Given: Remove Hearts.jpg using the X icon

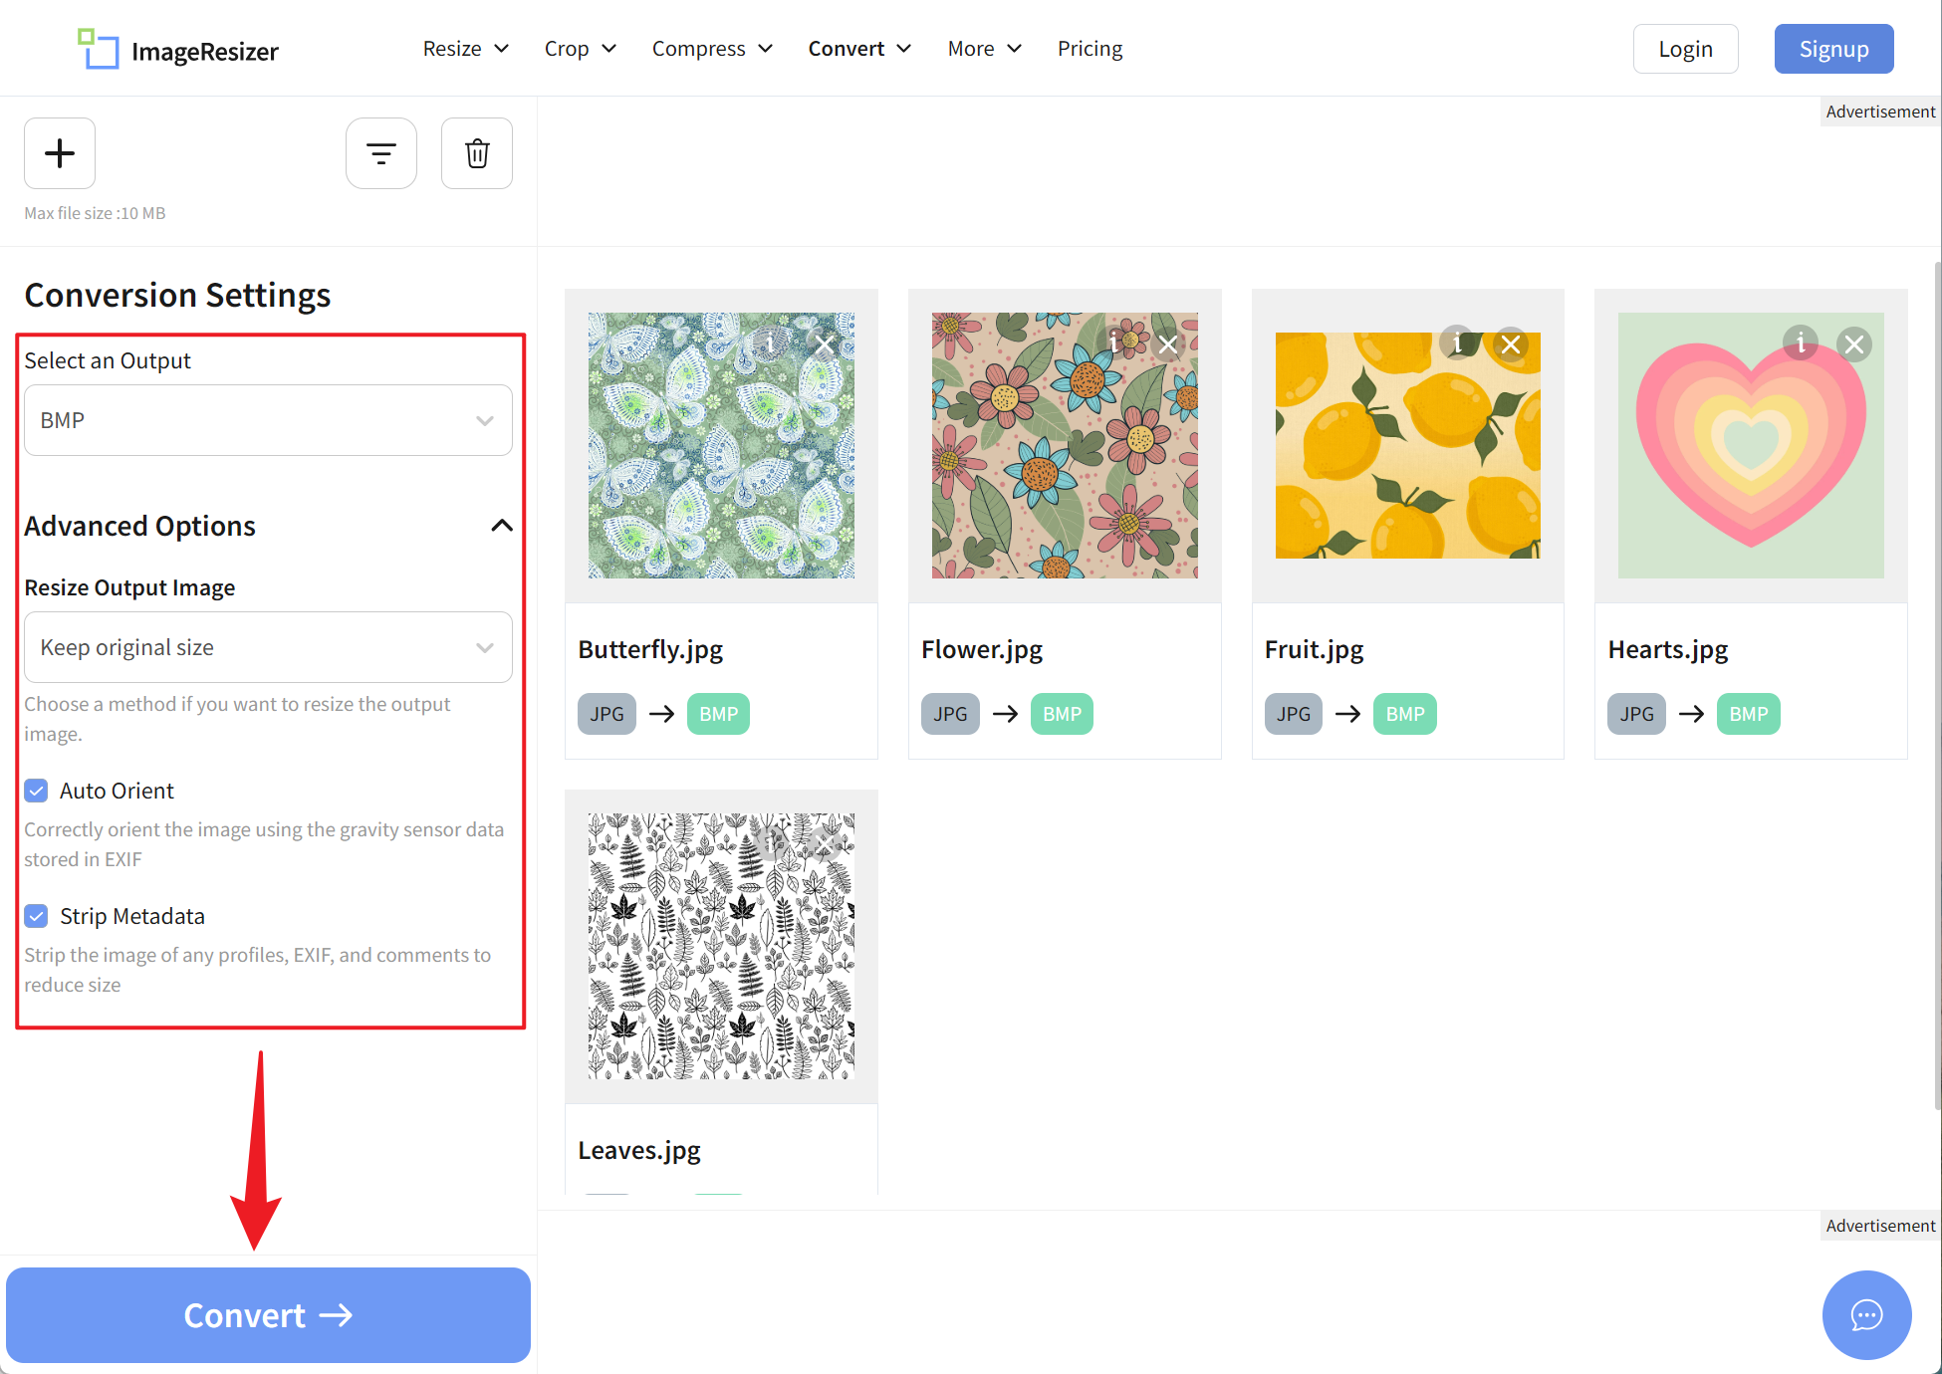Looking at the screenshot, I should 1853,344.
